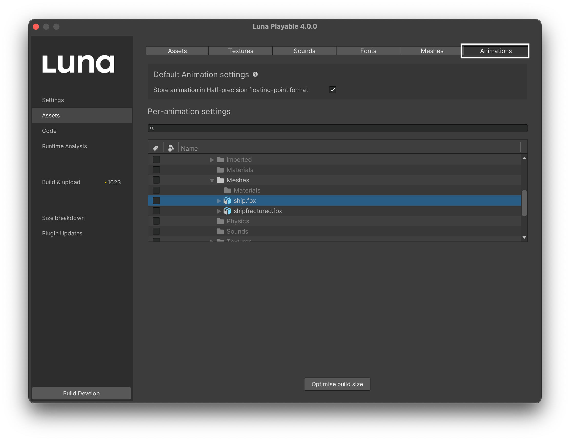The width and height of the screenshot is (570, 441).
Task: Check the checkbox for Meshes folder row
Action: click(x=156, y=180)
